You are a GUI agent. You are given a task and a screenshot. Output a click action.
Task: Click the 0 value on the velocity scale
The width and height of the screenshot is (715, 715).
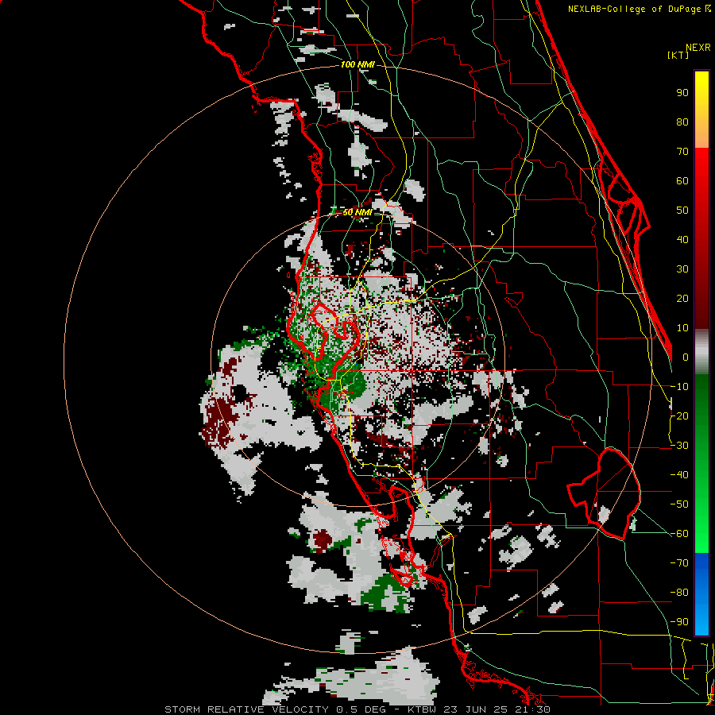click(x=686, y=357)
